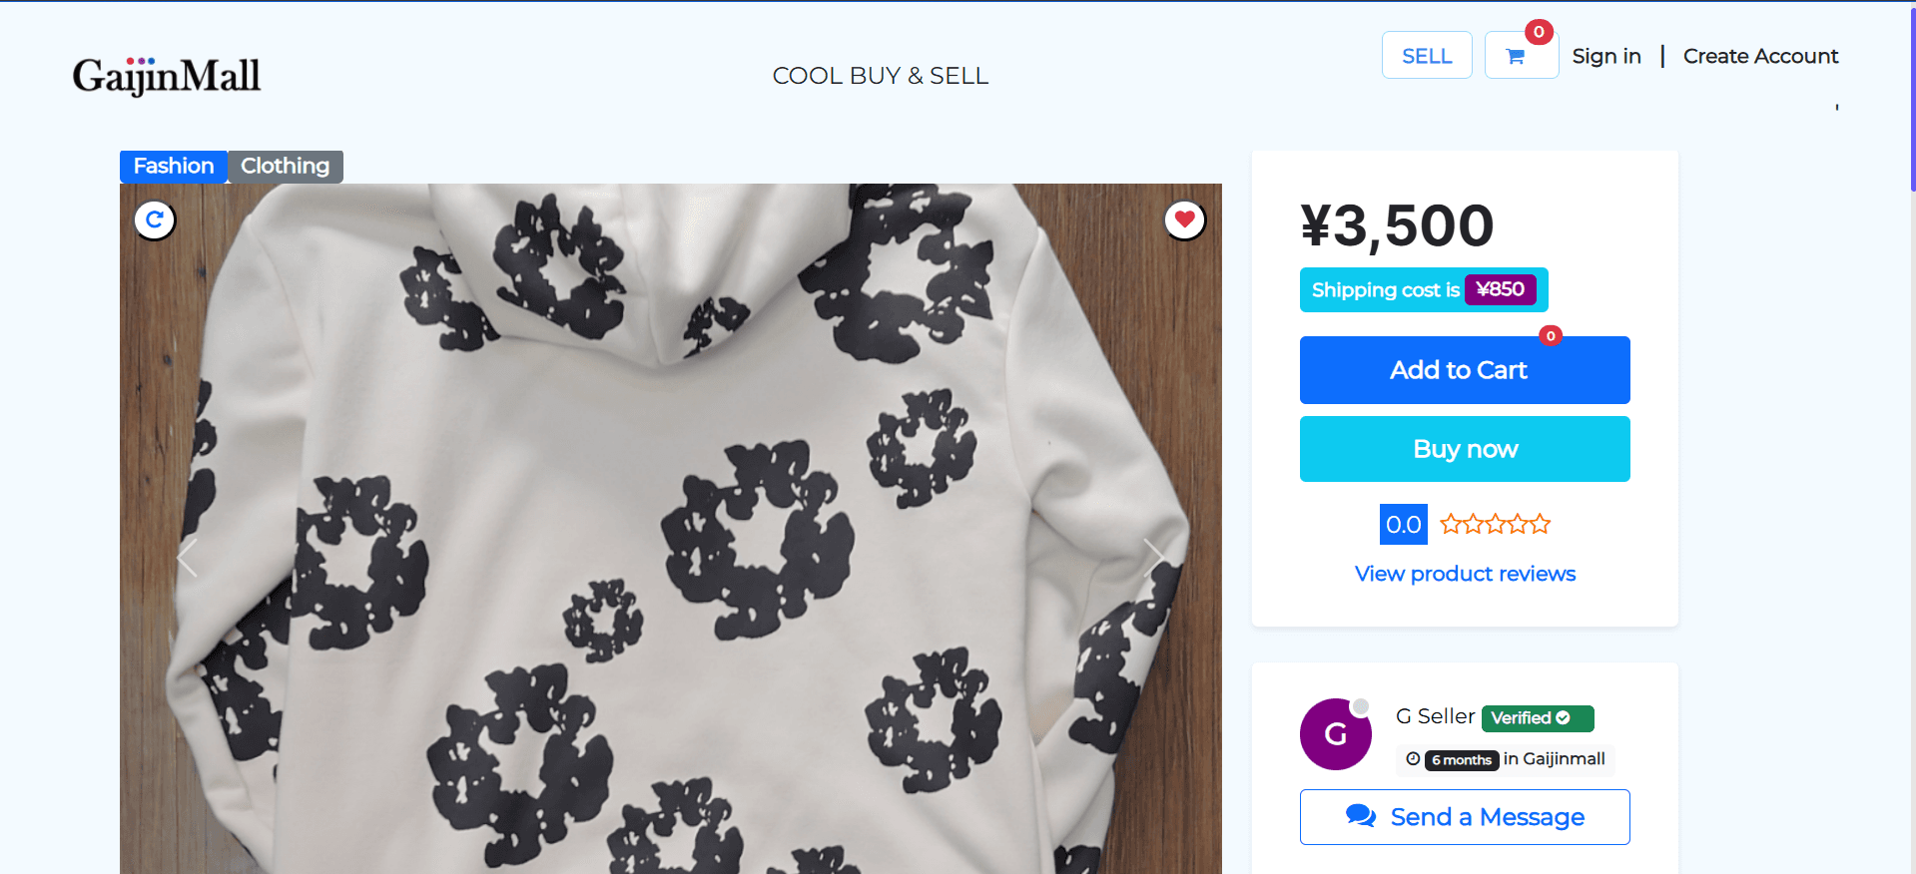
Task: Click the five-star rating icons
Action: click(x=1495, y=524)
